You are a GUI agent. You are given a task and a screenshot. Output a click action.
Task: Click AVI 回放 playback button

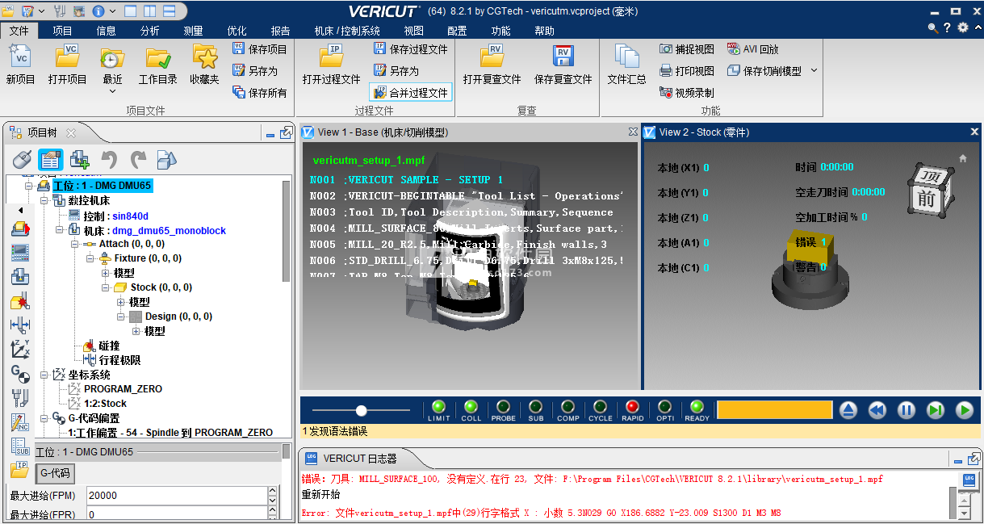point(753,49)
